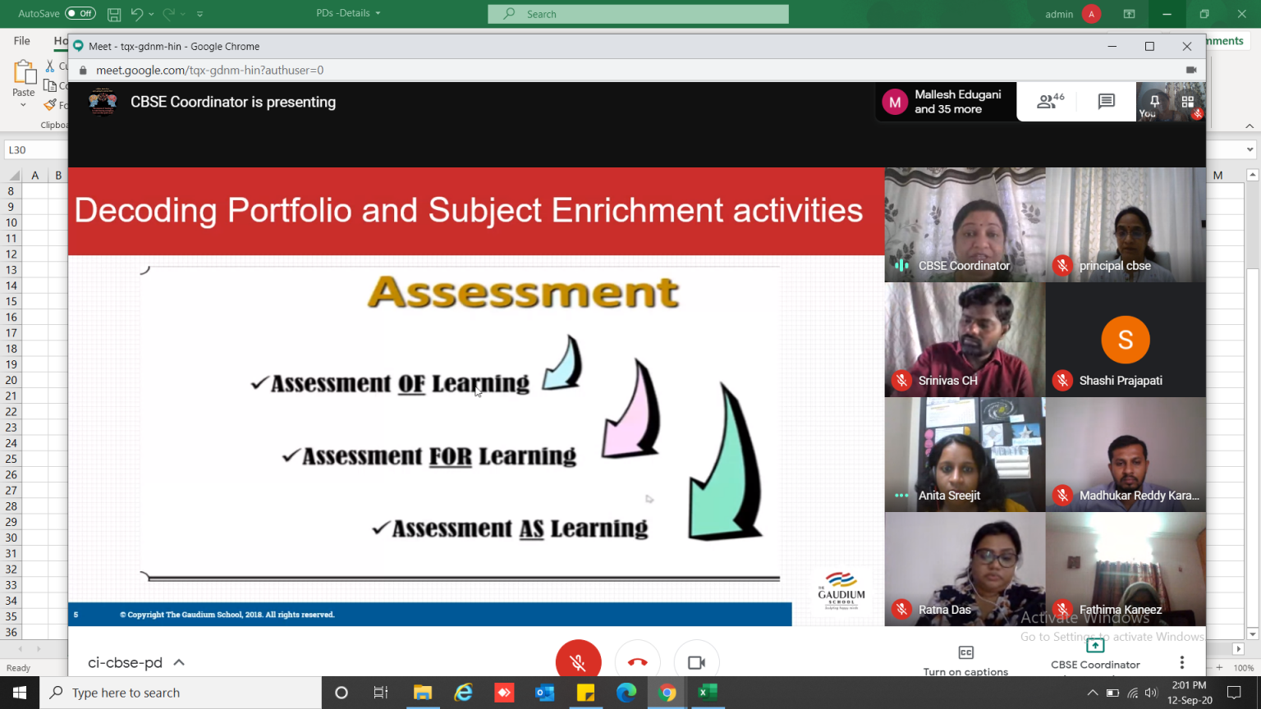This screenshot has width=1261, height=709.
Task: Show hidden system tray icons
Action: pyautogui.click(x=1092, y=693)
